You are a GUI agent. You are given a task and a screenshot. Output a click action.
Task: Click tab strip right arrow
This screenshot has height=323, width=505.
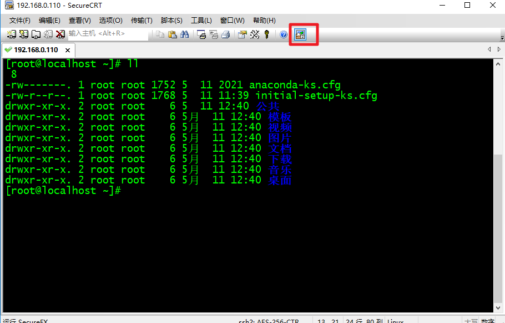[x=499, y=49]
